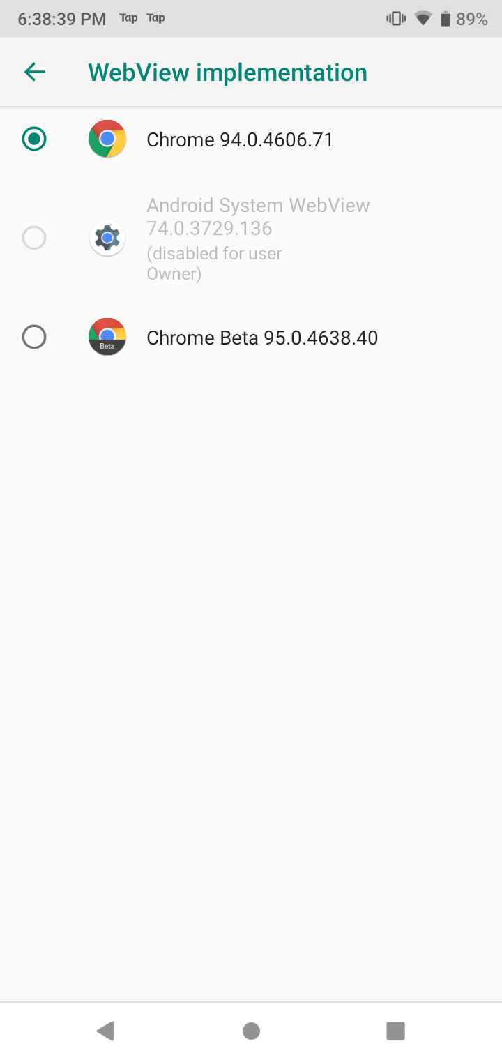The width and height of the screenshot is (502, 1060).
Task: Open recent apps with the square button
Action: click(396, 1031)
